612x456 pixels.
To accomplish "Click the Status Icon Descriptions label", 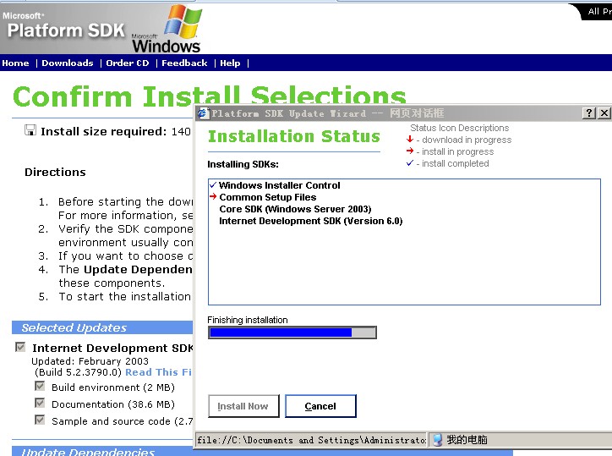I will pyautogui.click(x=459, y=128).
